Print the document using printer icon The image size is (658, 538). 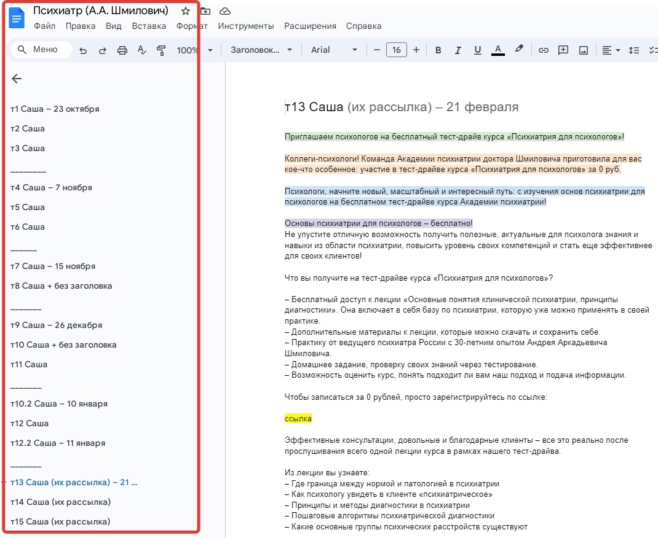(122, 50)
